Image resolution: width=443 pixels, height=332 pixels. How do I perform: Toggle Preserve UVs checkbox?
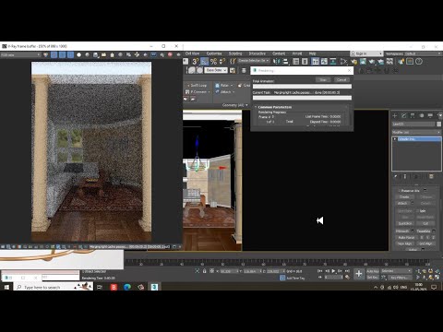pos(400,191)
